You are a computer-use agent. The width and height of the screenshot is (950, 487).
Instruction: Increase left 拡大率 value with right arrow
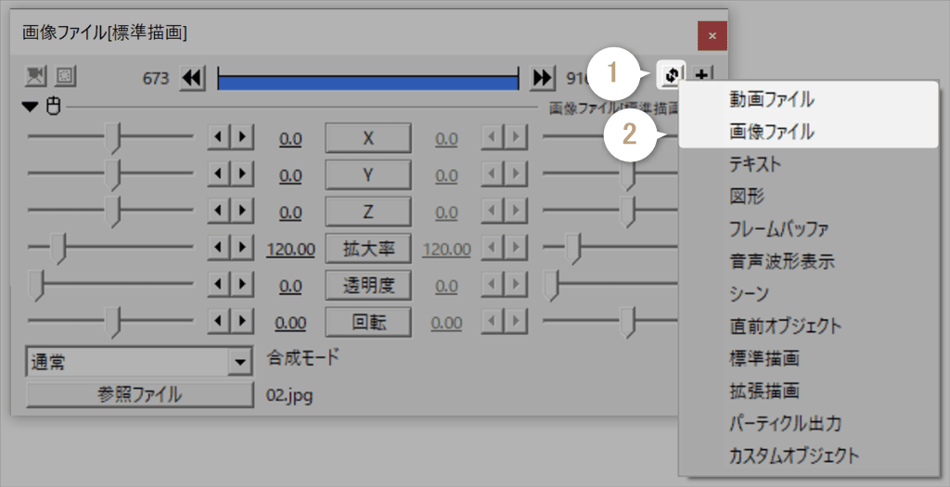point(242,249)
